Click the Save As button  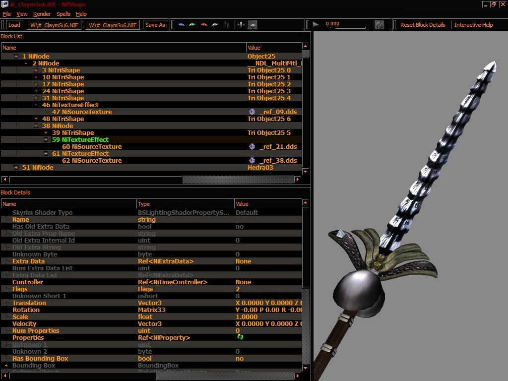pyautogui.click(x=155, y=25)
